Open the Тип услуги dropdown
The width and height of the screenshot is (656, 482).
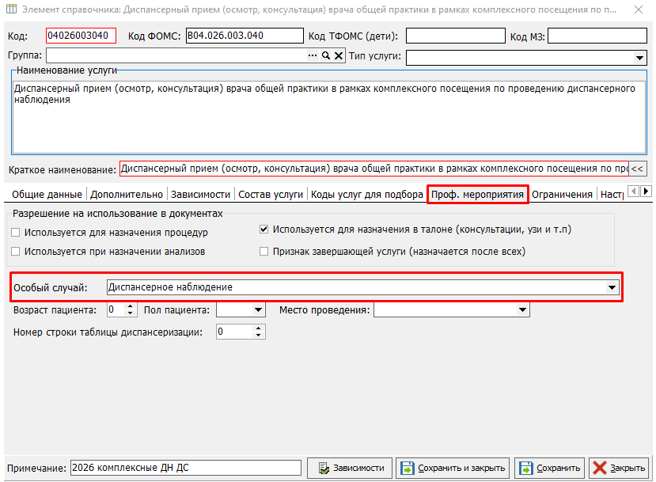(639, 58)
